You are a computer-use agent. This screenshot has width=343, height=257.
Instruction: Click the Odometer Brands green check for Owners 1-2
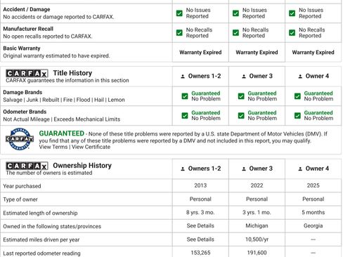point(185,116)
